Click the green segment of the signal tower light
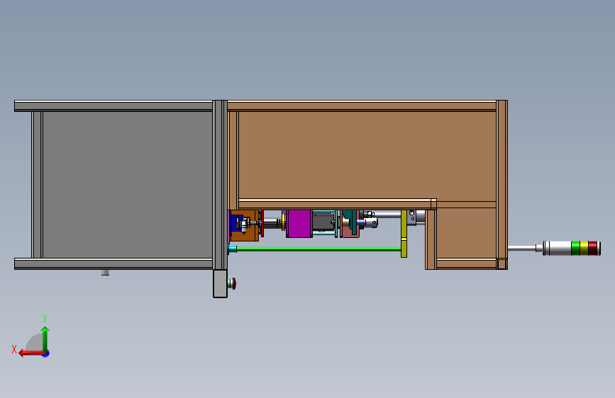Viewport: 615px width, 398px height. click(x=575, y=248)
